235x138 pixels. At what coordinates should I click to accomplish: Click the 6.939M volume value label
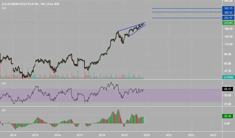pos(228,77)
